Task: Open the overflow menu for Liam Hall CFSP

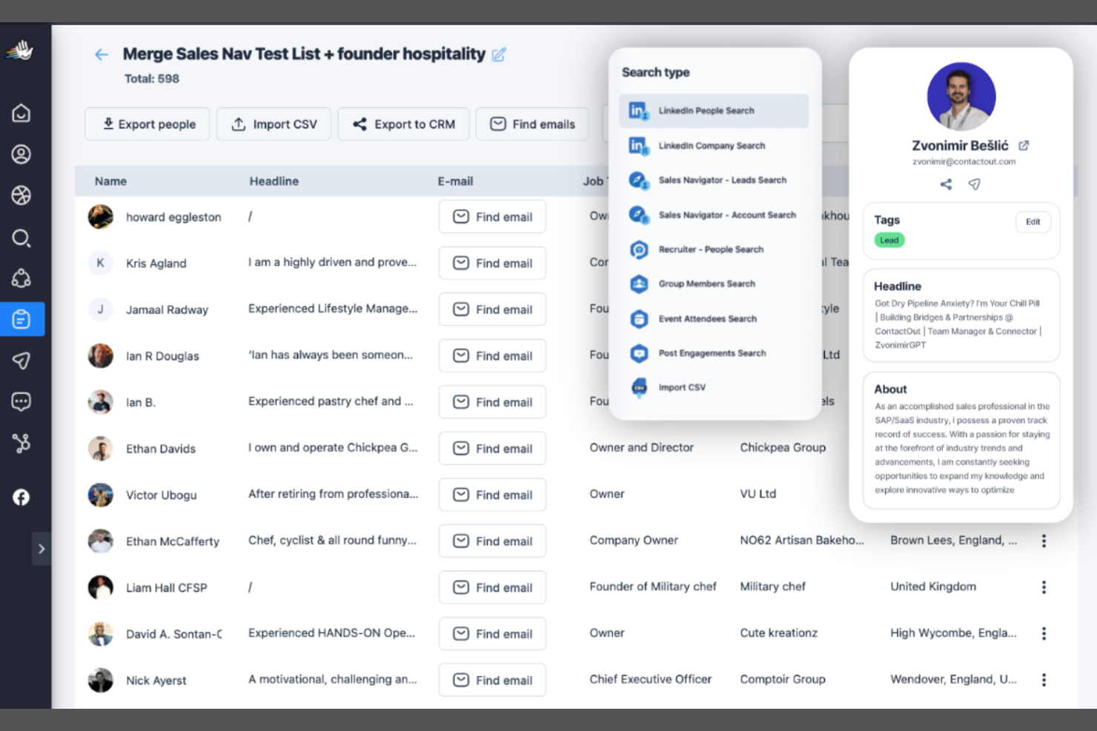Action: tap(1044, 587)
